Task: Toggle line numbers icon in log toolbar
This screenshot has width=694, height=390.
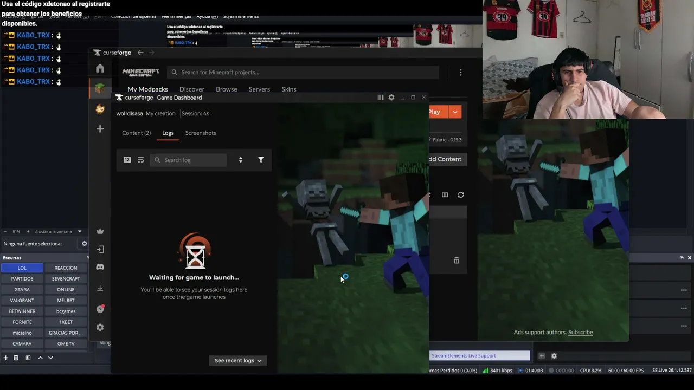Action: click(127, 160)
